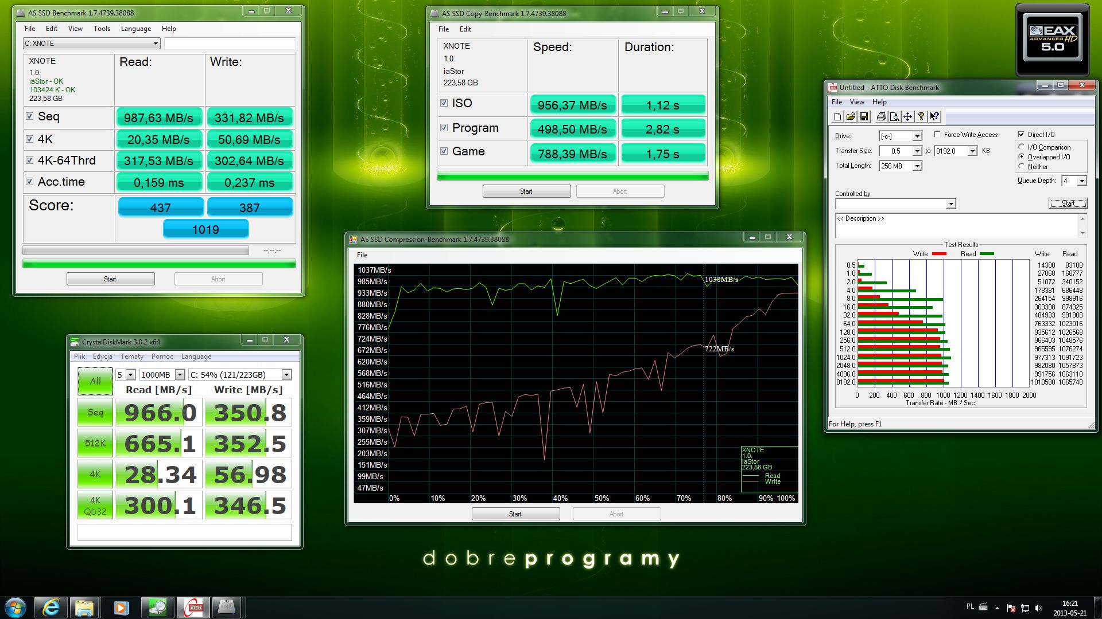Open Windows Media Player from the taskbar
Image resolution: width=1102 pixels, height=619 pixels.
point(121,608)
